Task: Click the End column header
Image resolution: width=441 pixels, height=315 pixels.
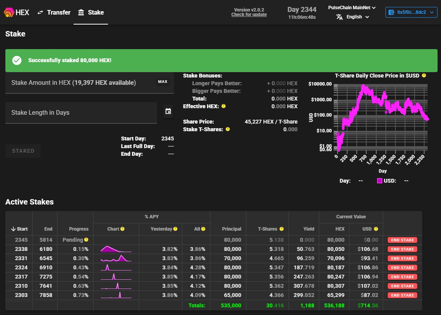Action: (48, 229)
